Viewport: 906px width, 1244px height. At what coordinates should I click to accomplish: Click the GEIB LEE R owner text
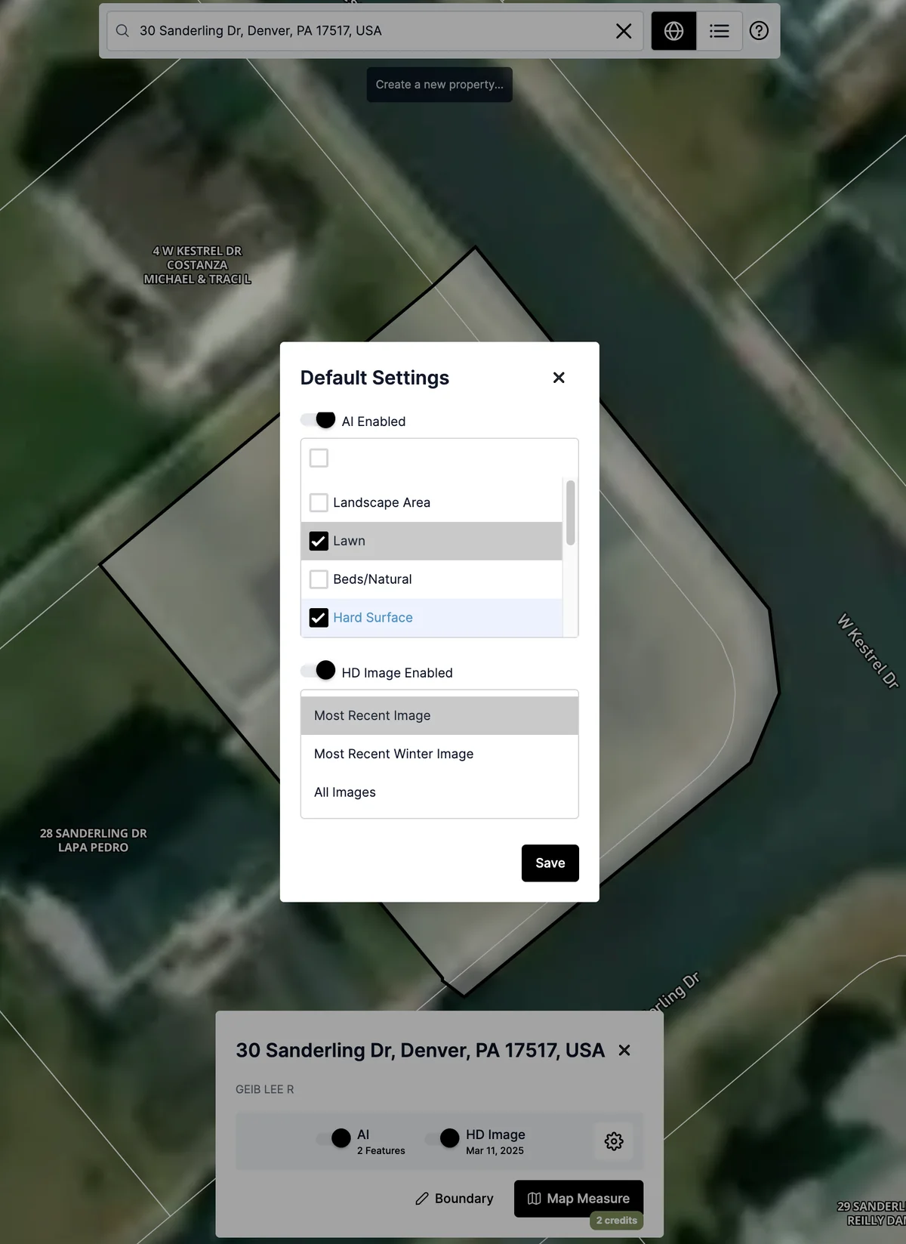[x=265, y=1089]
